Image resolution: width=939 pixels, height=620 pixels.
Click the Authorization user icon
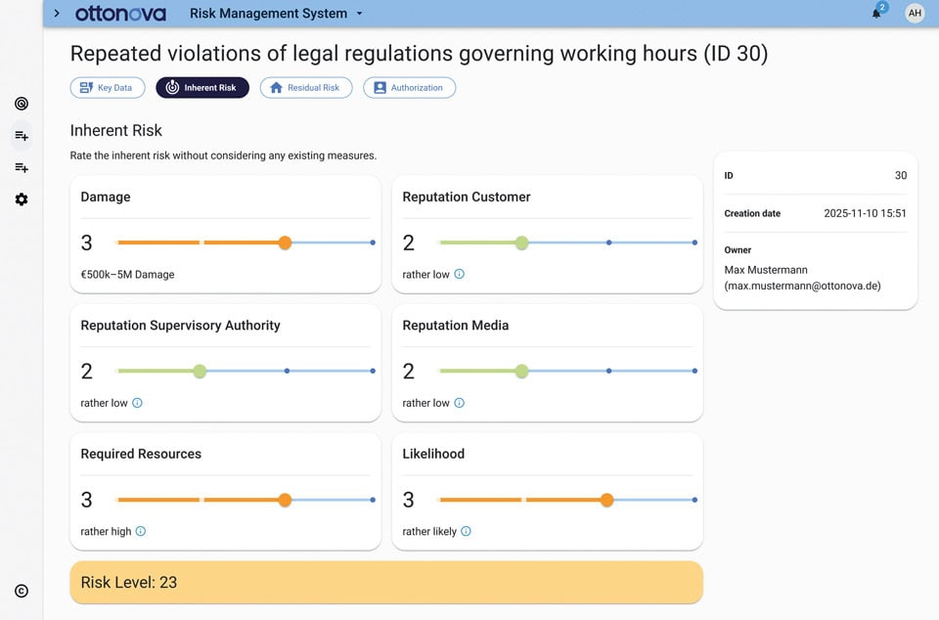(x=380, y=87)
